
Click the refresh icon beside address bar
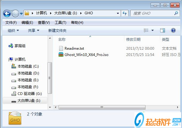pyautogui.click(x=125, y=13)
